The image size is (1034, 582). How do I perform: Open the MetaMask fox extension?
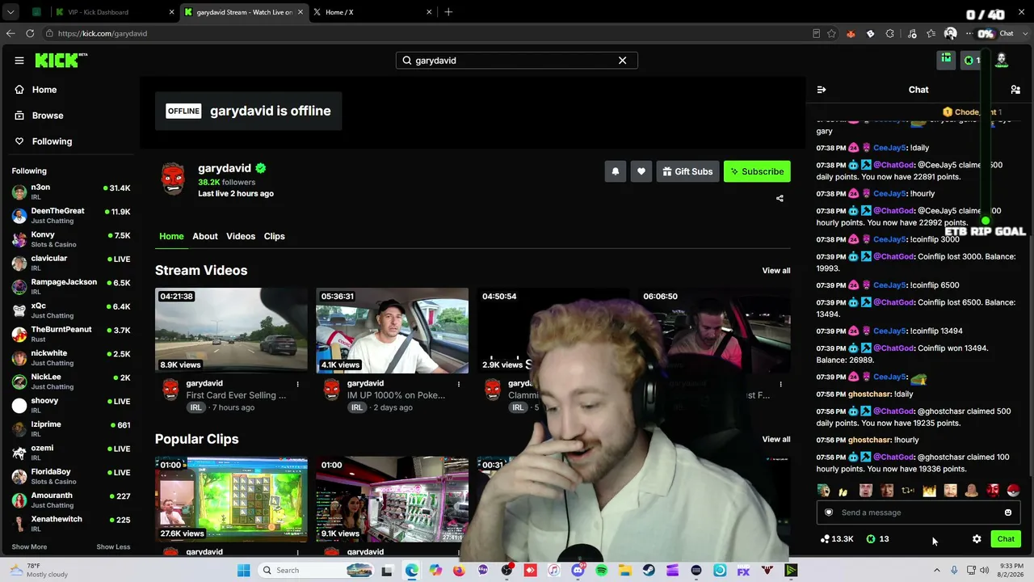tap(851, 33)
